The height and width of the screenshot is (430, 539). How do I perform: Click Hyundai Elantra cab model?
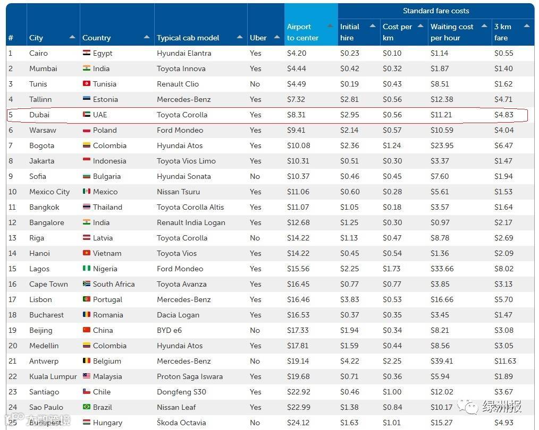[184, 53]
